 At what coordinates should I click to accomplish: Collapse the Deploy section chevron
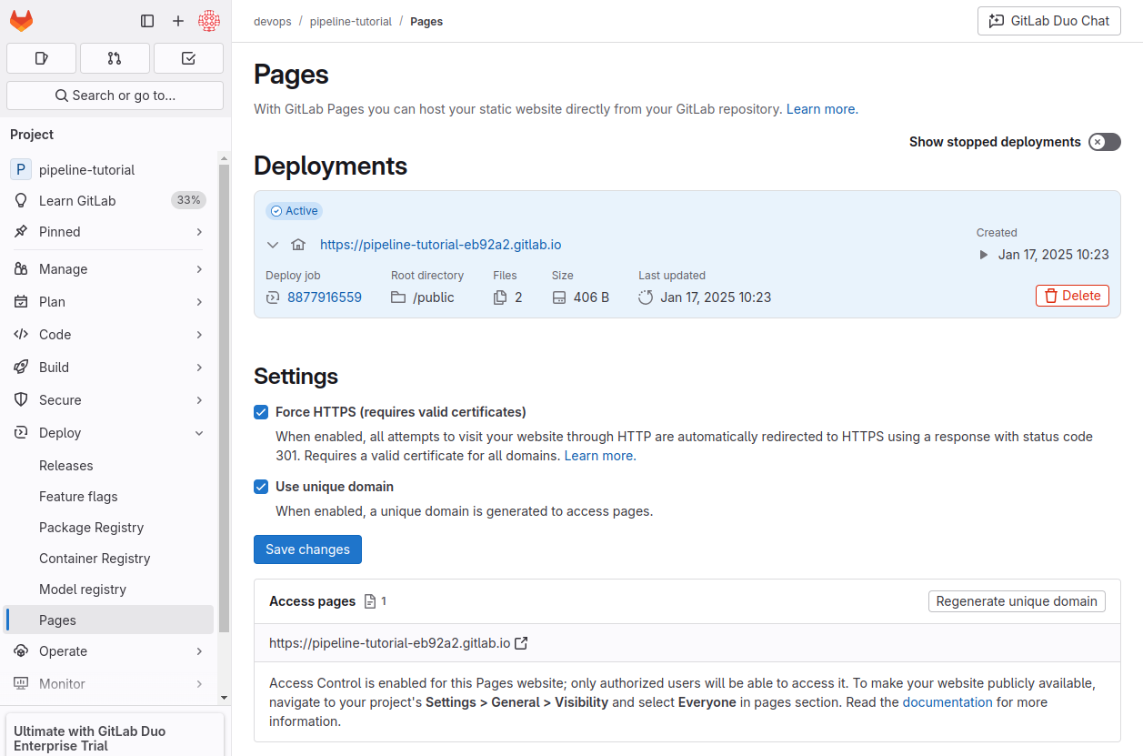coord(199,432)
